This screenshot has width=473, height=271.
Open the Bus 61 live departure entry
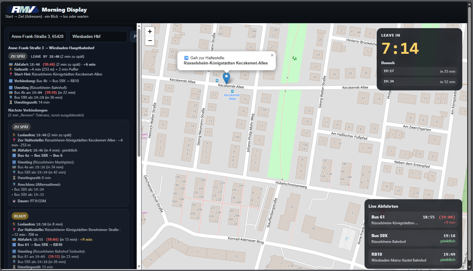[413, 220]
